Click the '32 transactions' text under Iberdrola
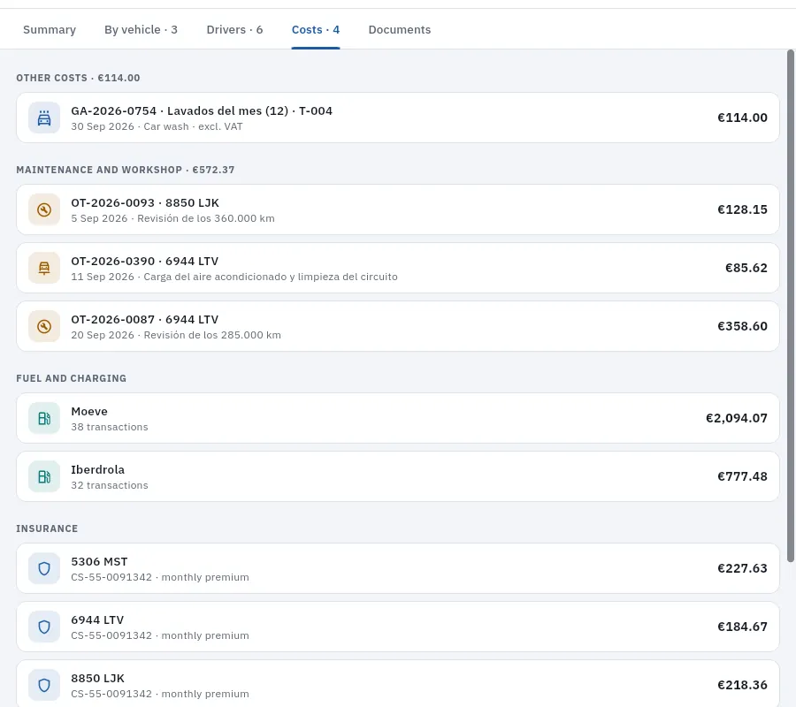The width and height of the screenshot is (796, 707). [110, 485]
